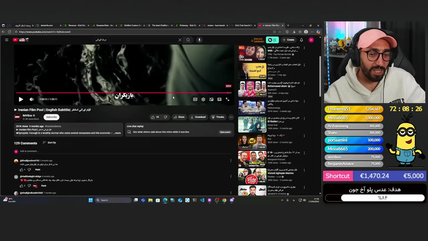Toggle theater mode on the player
This screenshot has width=428, height=241.
(219, 99)
